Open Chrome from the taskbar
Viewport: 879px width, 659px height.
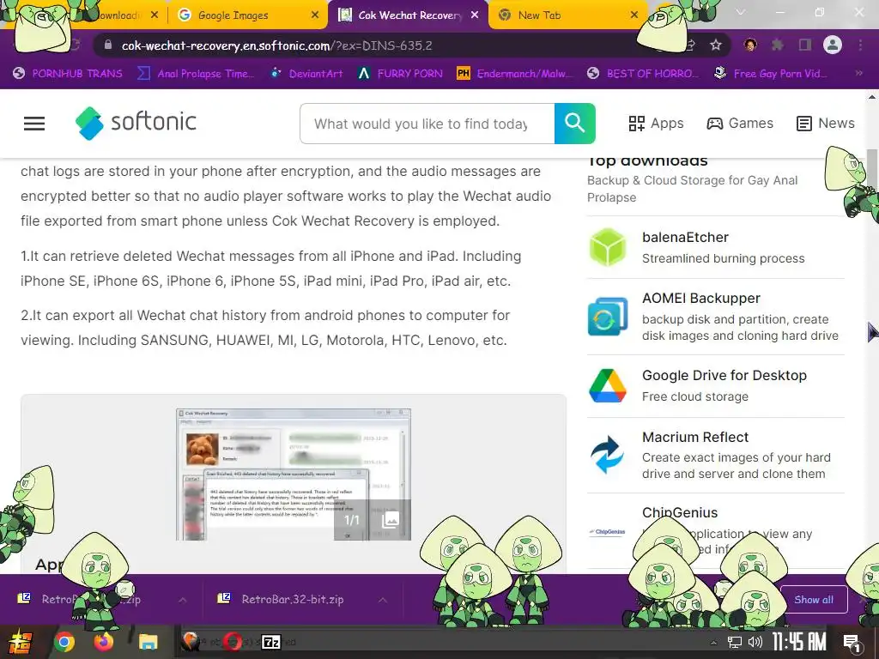(64, 642)
